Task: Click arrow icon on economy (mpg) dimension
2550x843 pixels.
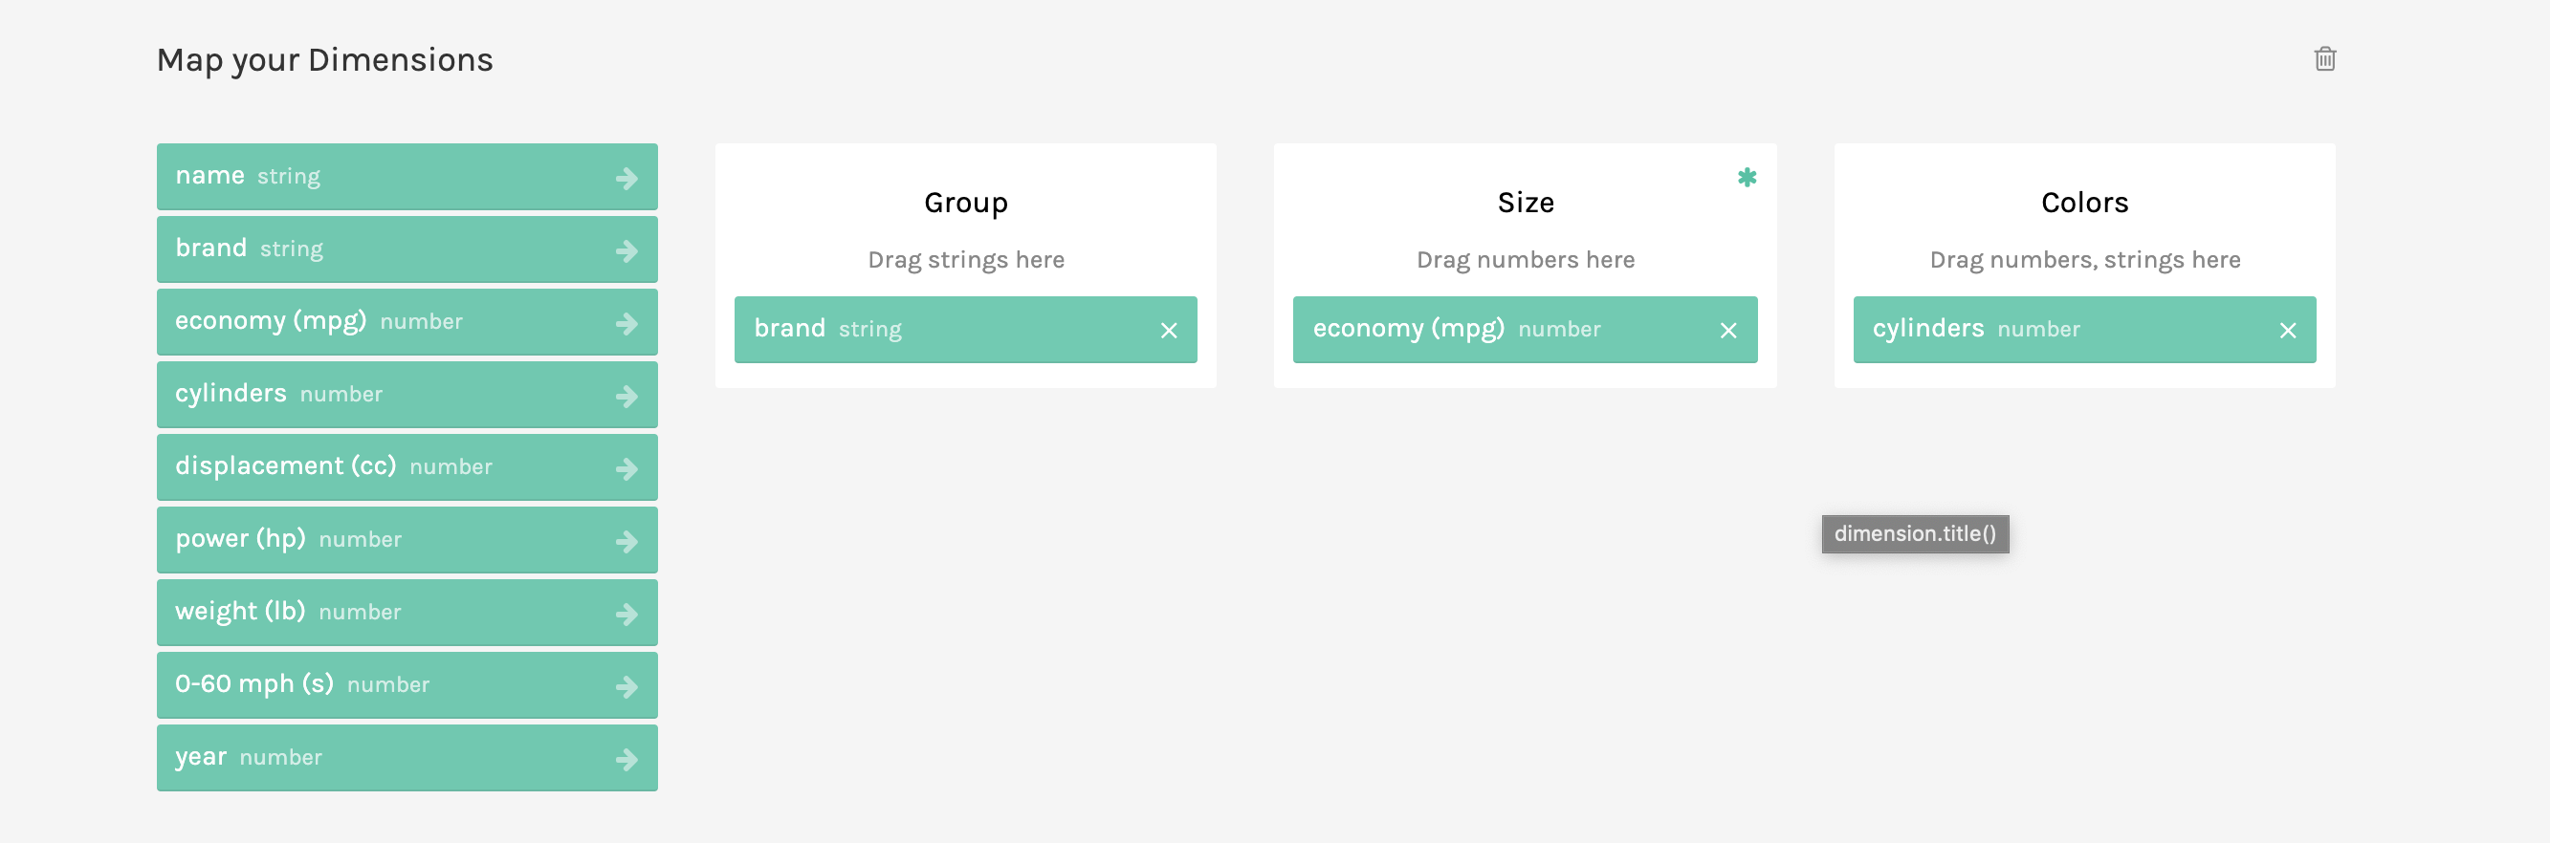Action: coord(626,324)
